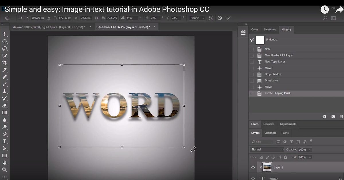Select the Hand tool
Screen dimensions: 344x180
pyautogui.click(x=4, y=163)
